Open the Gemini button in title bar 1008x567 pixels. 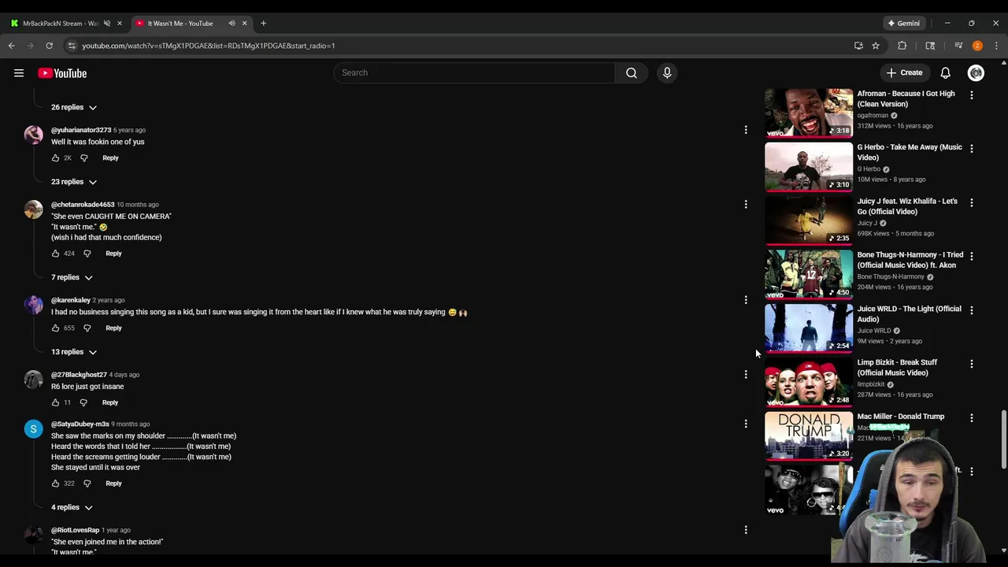[902, 23]
